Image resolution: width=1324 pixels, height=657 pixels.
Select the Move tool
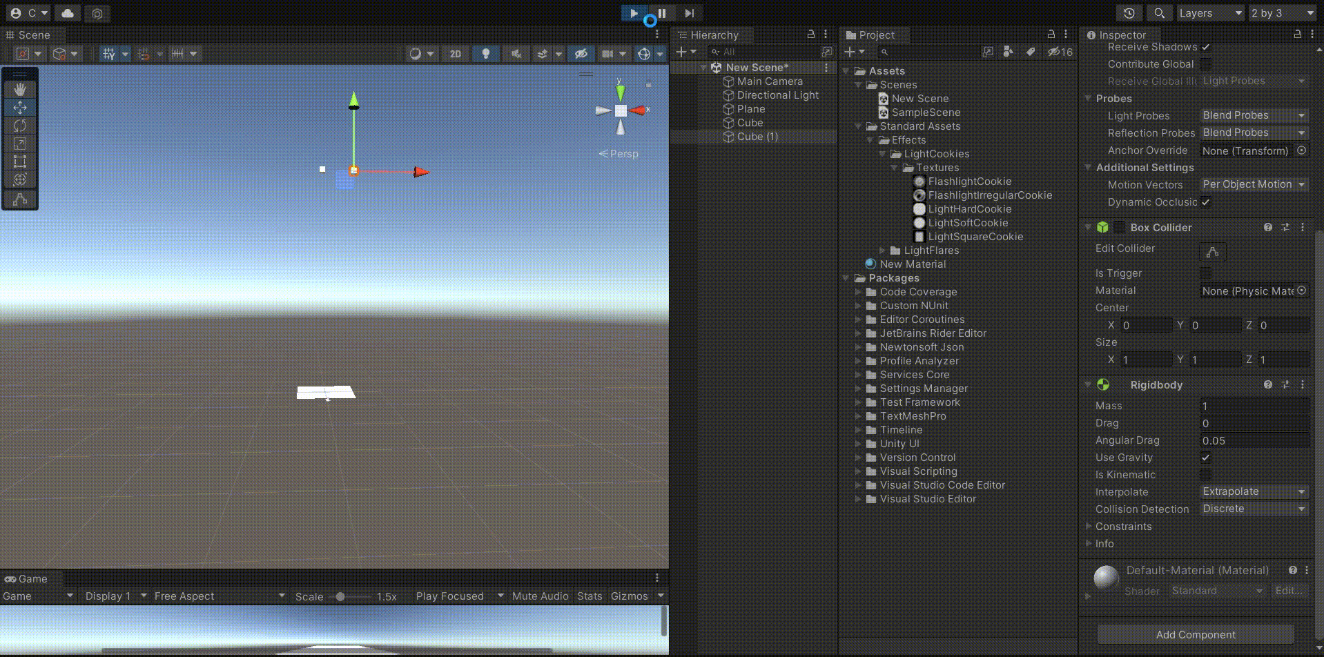20,107
